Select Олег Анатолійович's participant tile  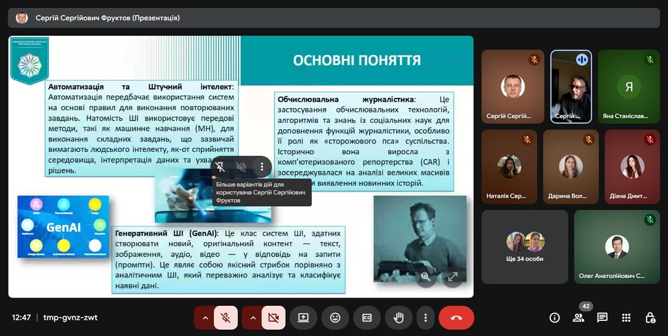click(616, 247)
